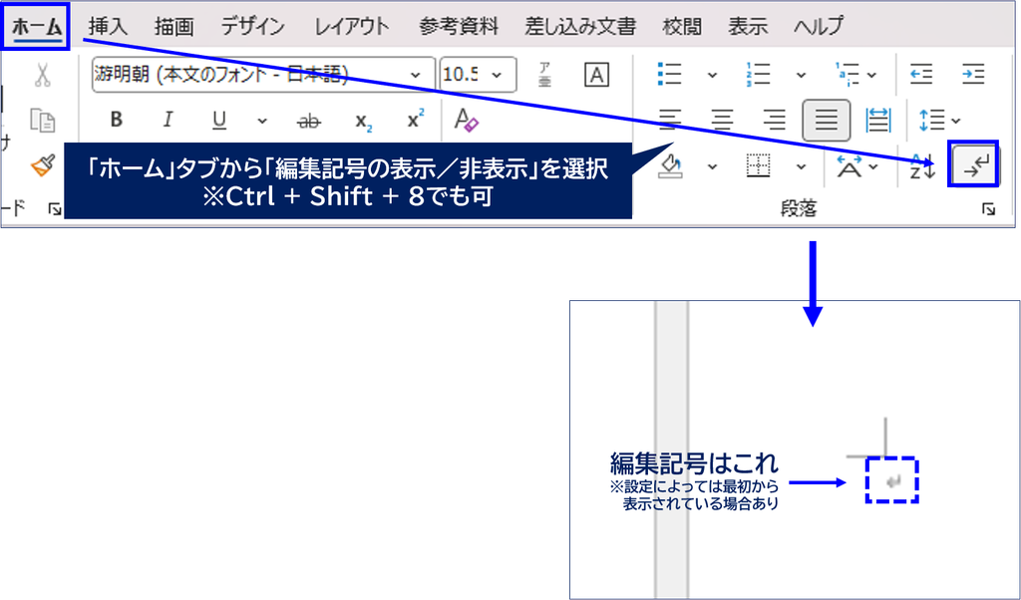The height and width of the screenshot is (600, 1021).
Task: Click the Sort A-Z icon
Action: (x=922, y=166)
